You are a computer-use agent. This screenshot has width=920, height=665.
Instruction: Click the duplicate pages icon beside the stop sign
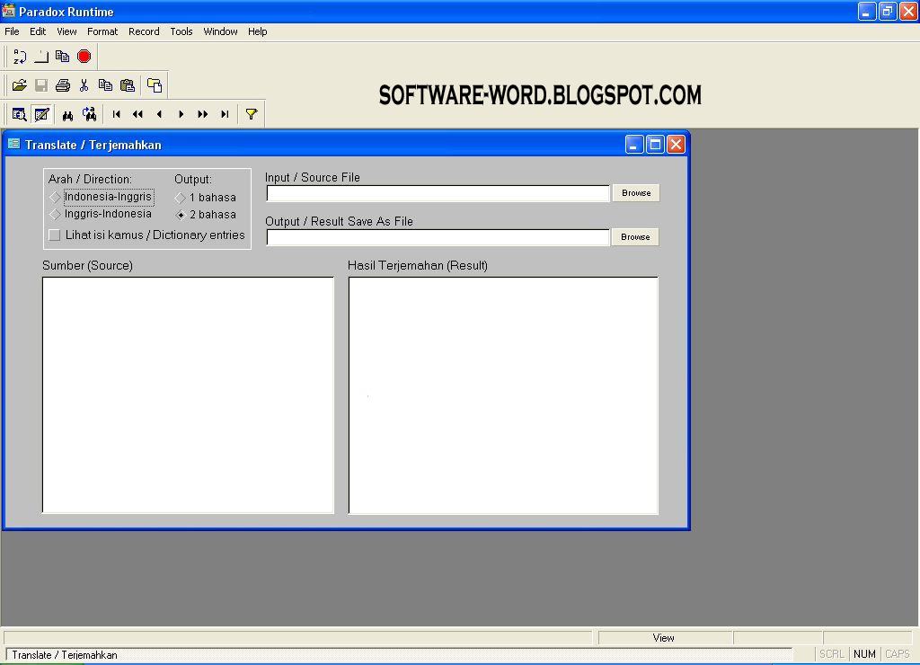click(x=62, y=57)
